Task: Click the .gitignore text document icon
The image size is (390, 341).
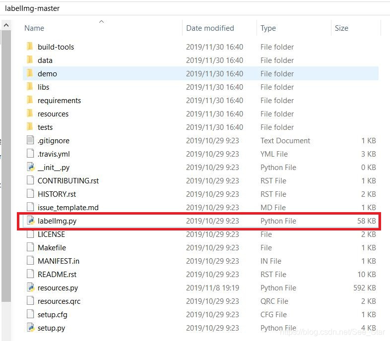Action: tap(30, 140)
